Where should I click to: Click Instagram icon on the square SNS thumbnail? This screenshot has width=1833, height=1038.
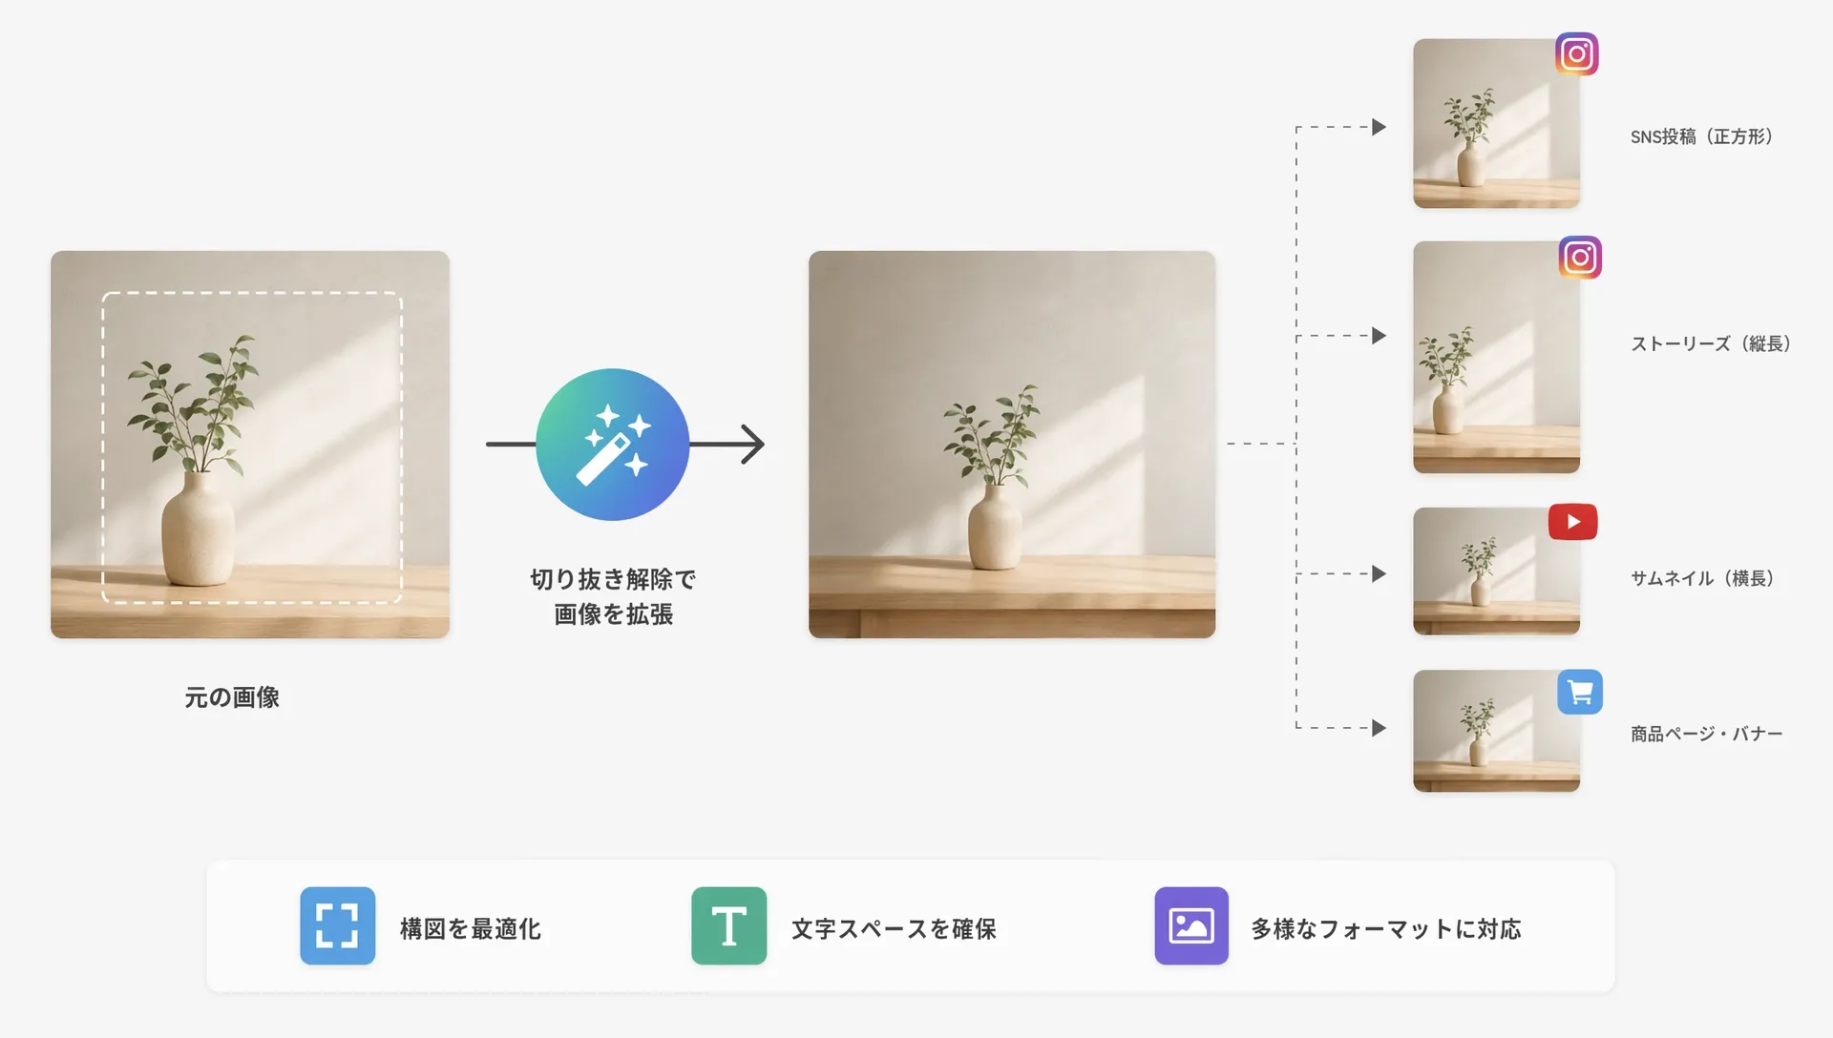pos(1576,54)
